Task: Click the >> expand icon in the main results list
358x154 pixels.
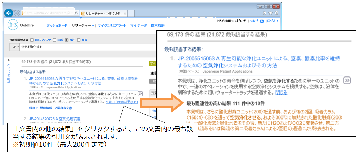Action: [140, 94]
